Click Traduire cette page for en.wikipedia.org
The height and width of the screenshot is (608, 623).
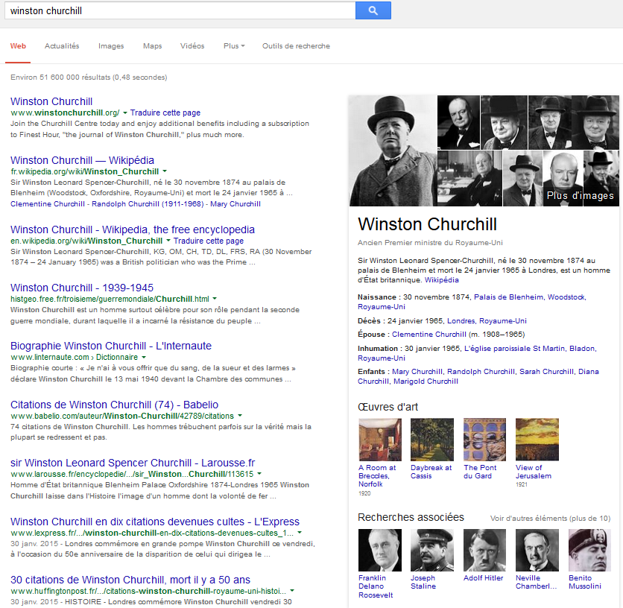tap(209, 241)
